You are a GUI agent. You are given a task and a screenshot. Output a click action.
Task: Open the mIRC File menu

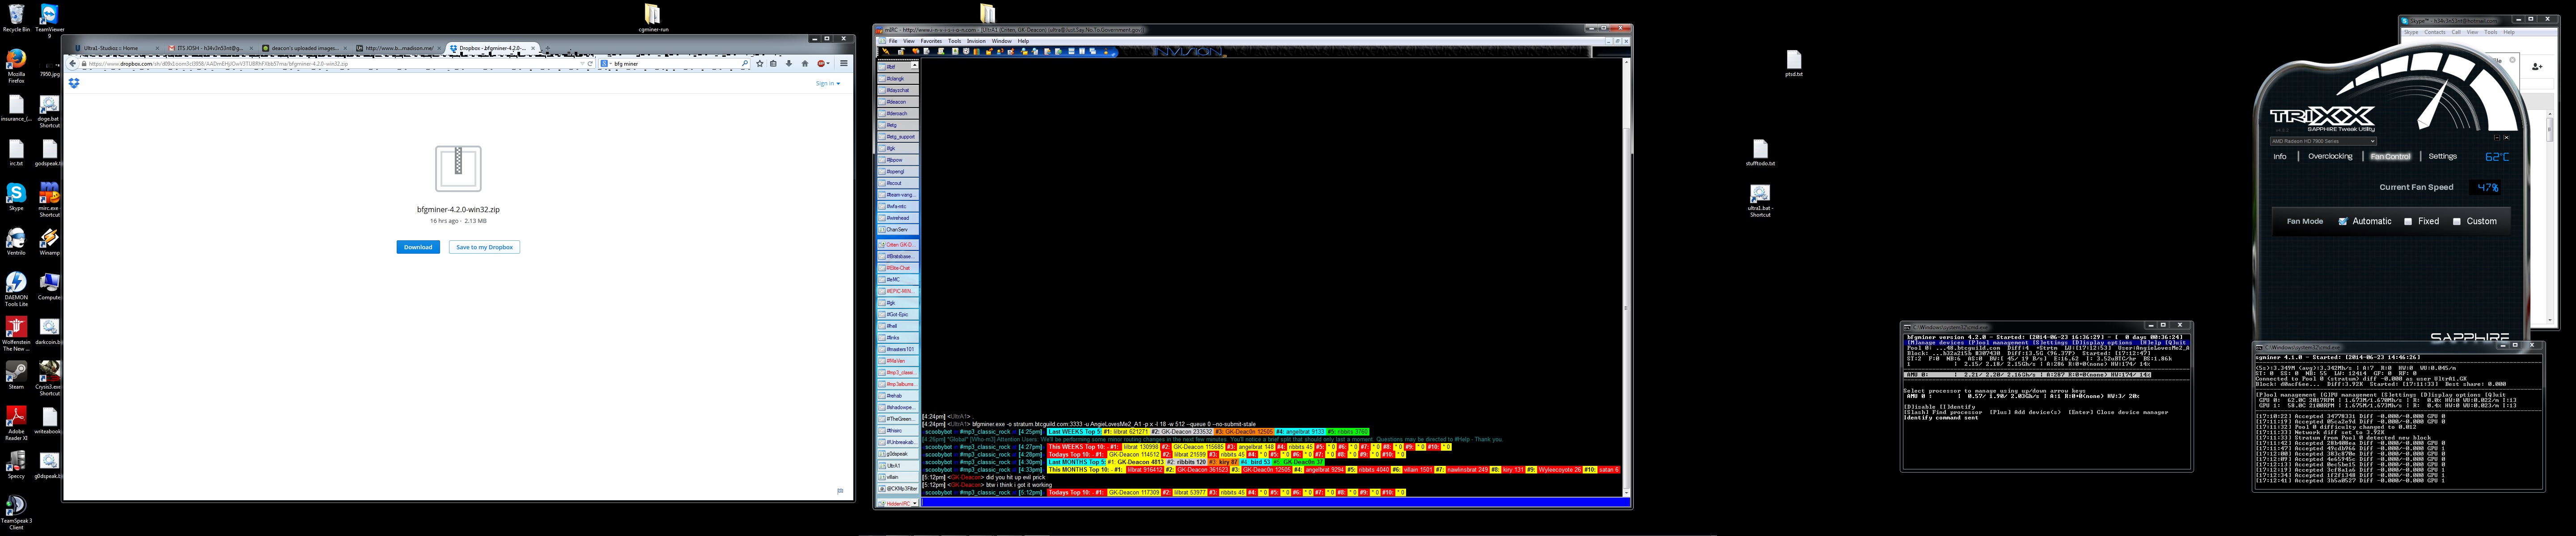pyautogui.click(x=893, y=41)
